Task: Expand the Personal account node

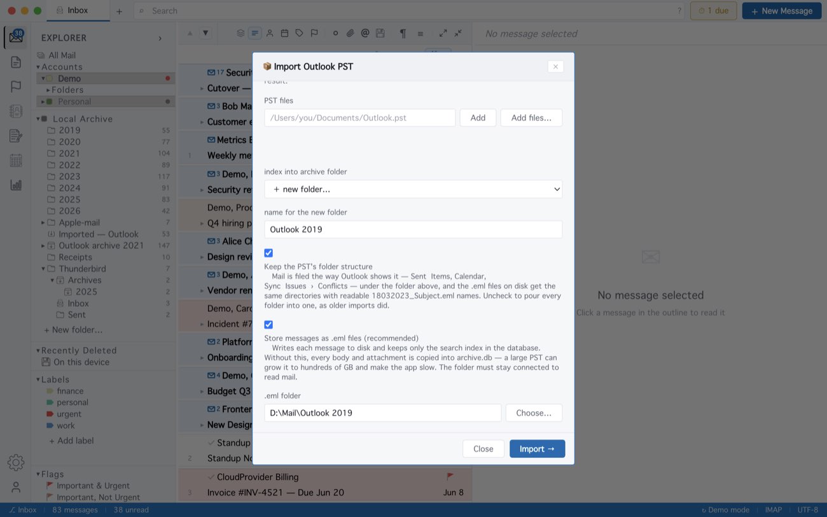Action: coord(43,102)
